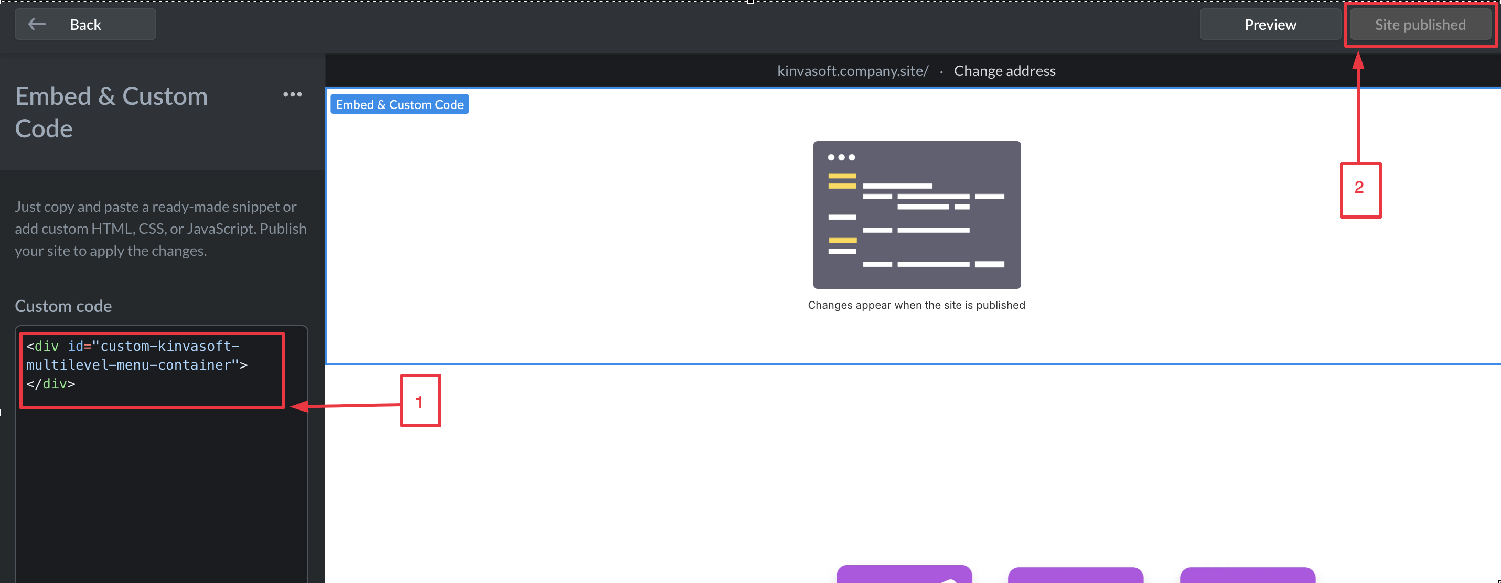Click the Change address link
1501x583 pixels.
point(1004,71)
